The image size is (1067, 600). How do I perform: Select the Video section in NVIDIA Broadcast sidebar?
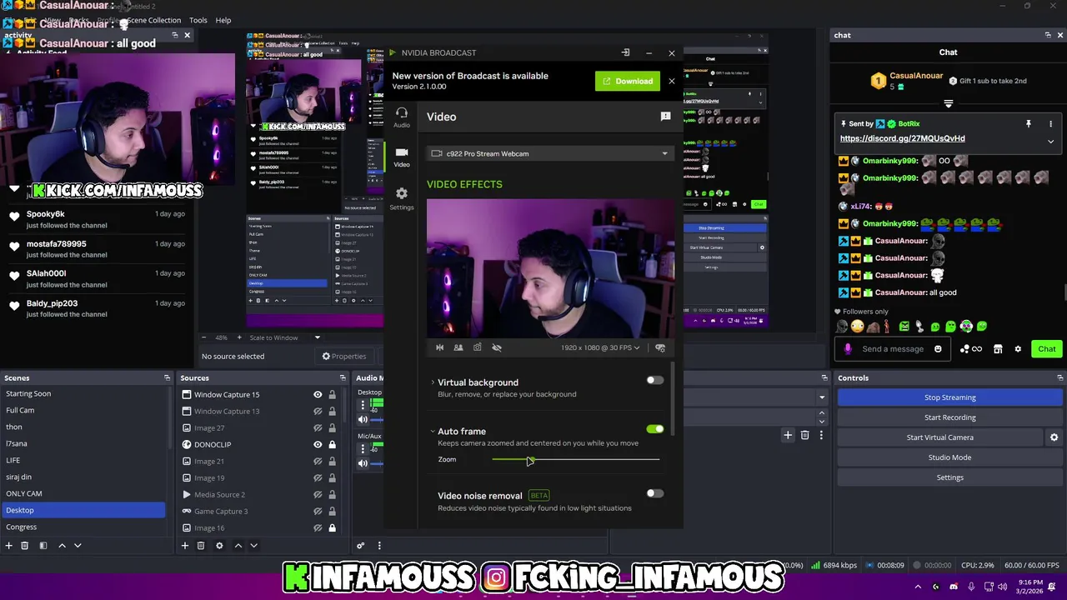click(x=401, y=157)
